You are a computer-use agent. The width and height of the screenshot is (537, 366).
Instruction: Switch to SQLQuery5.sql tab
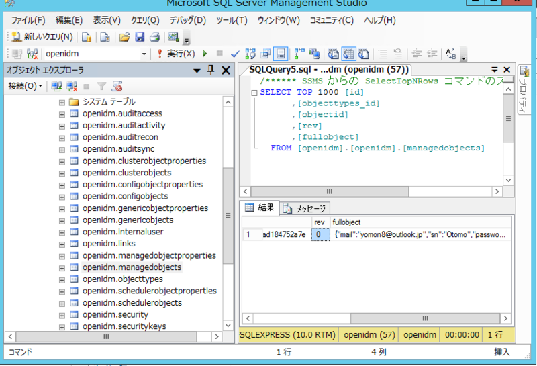[329, 70]
